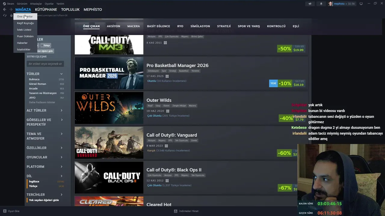This screenshot has width=385, height=216.
Task: Toggle the Arcade genre filter
Action: click(x=46, y=88)
